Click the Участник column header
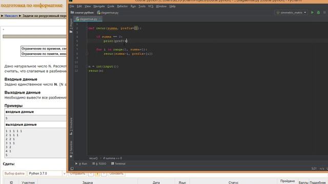 tap(28, 182)
